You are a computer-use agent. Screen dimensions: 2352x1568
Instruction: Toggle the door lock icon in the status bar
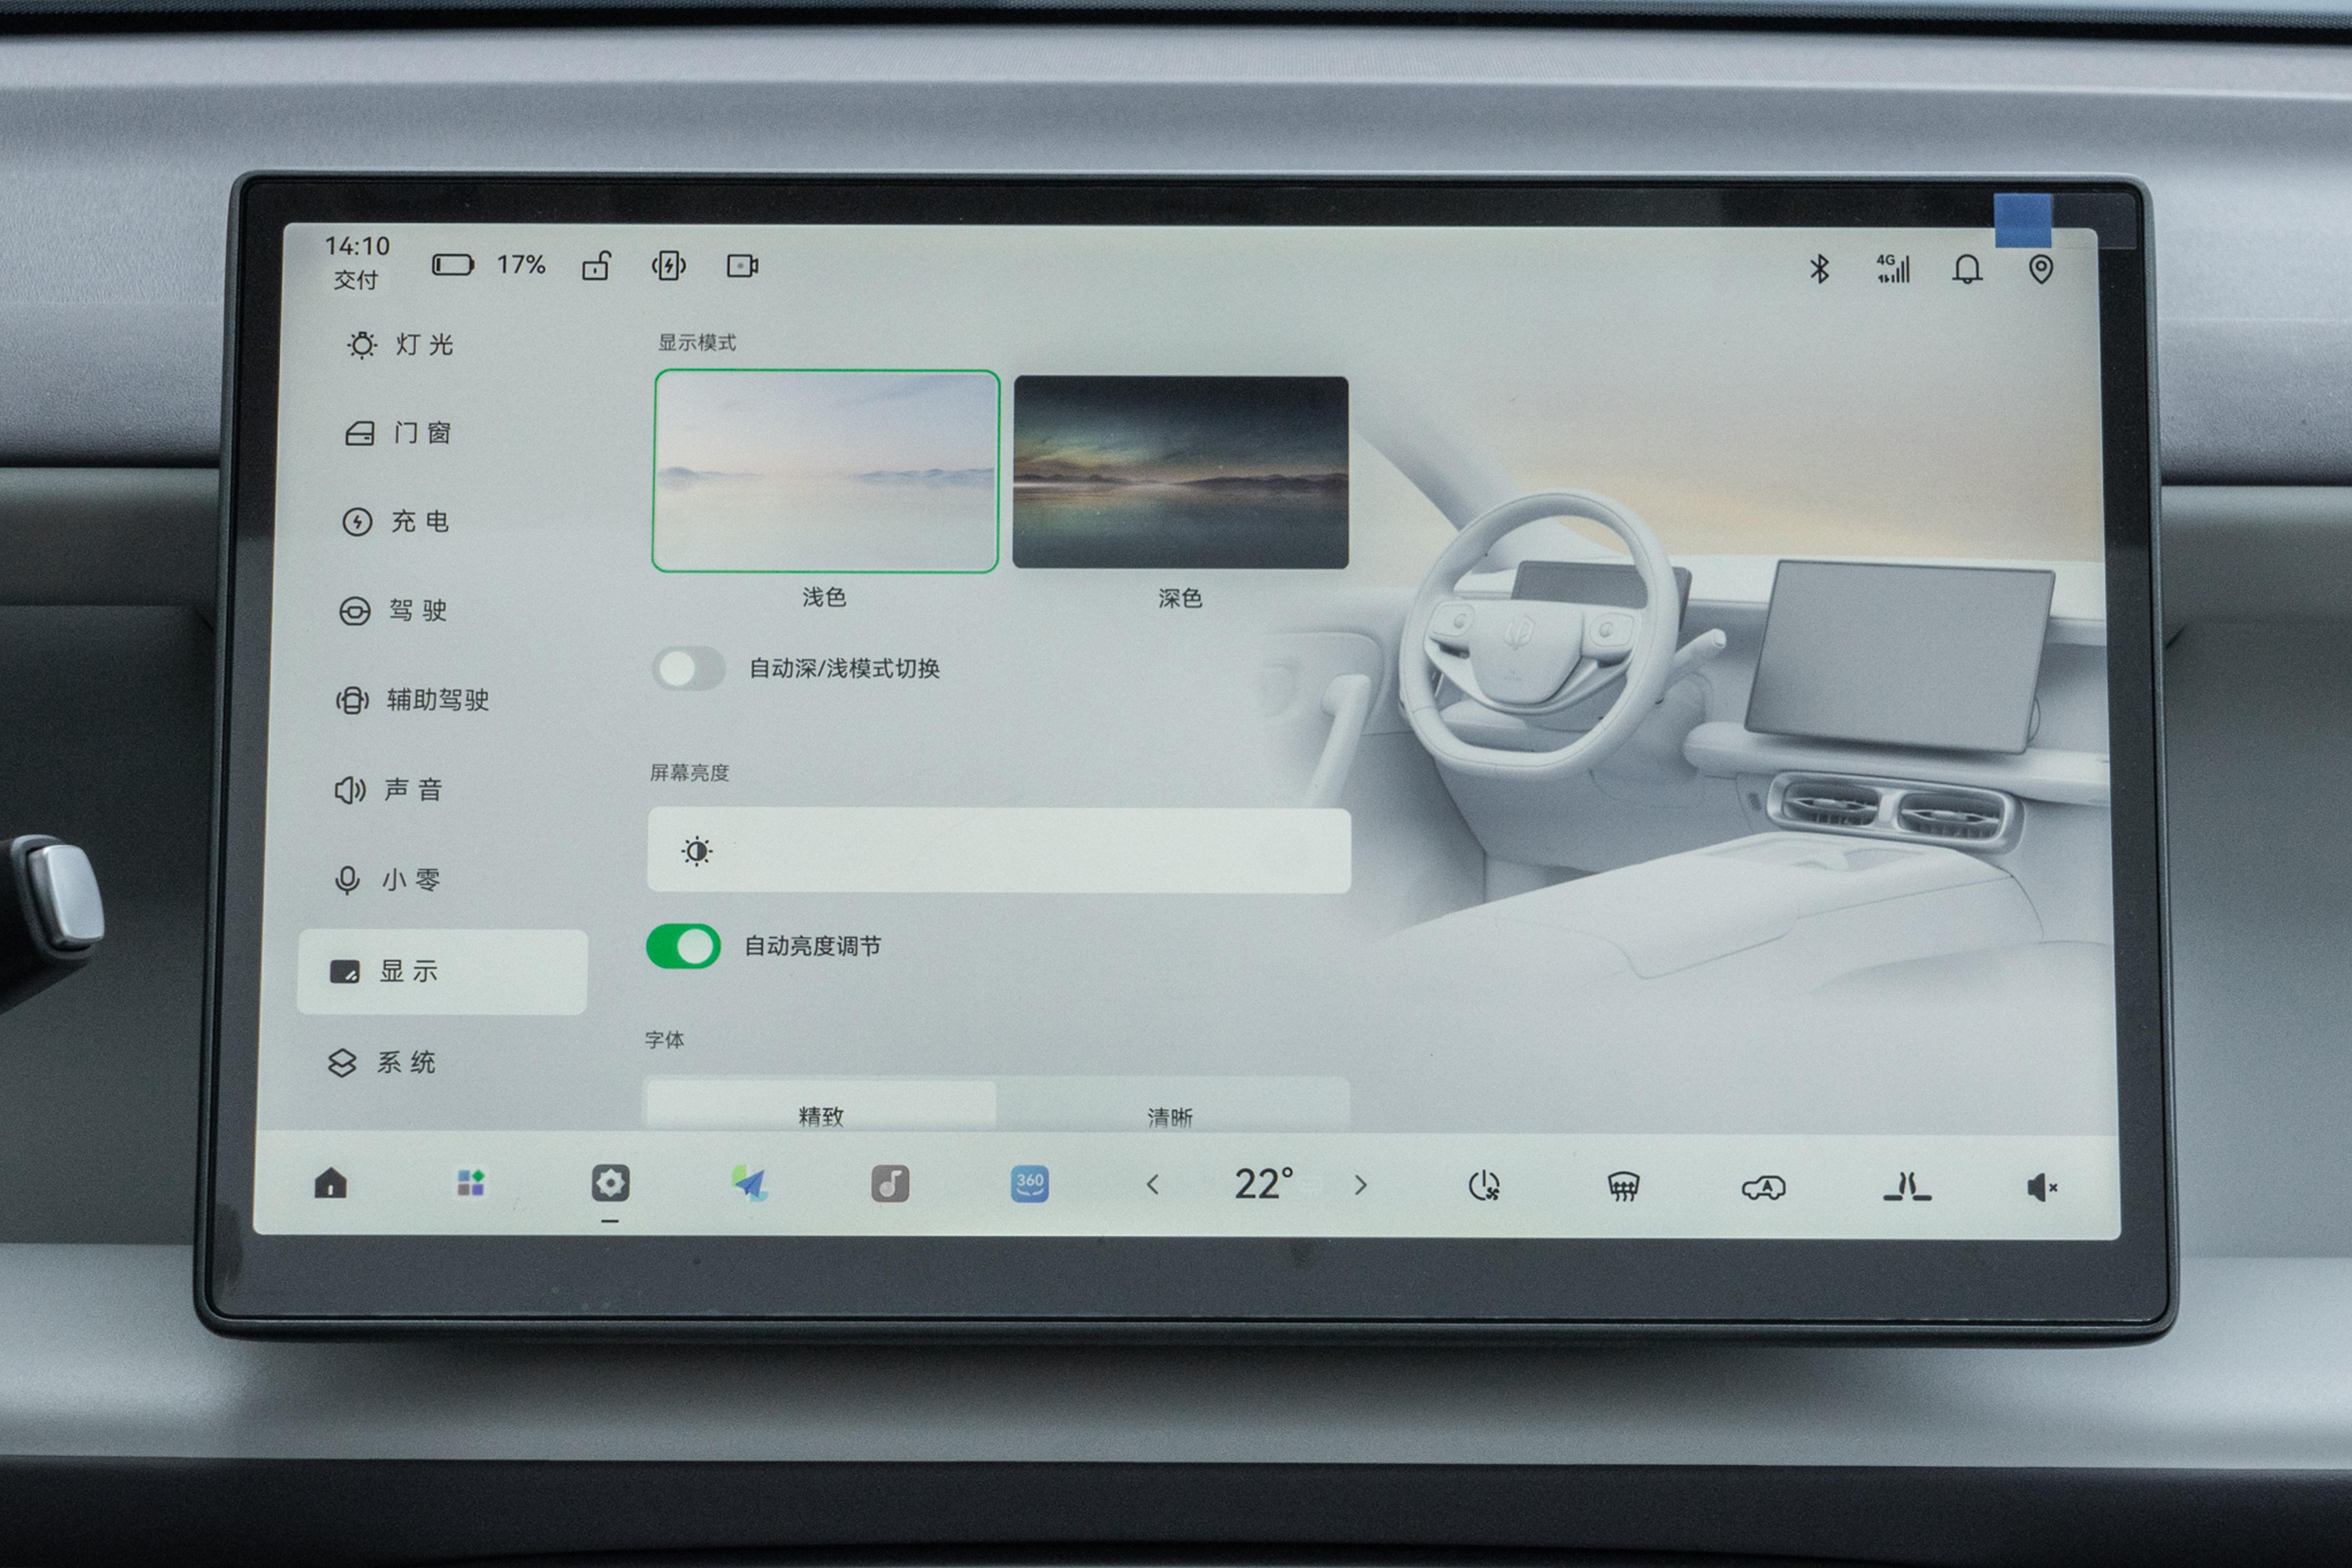pos(596,266)
